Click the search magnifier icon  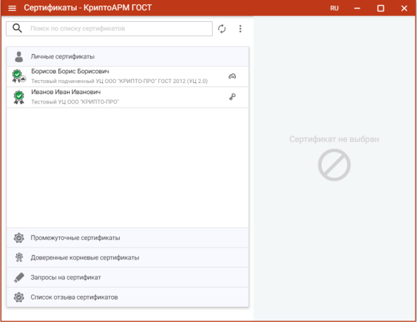18,28
